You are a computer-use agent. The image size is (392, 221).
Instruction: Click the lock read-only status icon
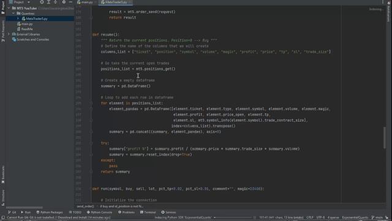pyautogui.click(x=387, y=217)
